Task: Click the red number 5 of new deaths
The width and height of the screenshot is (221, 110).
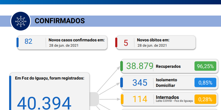Action: tap(126, 43)
